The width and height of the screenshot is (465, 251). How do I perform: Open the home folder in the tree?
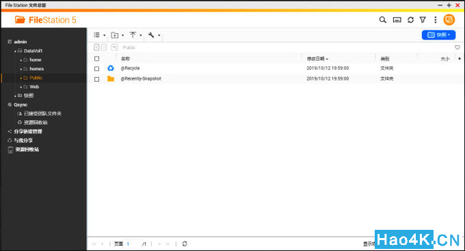pyautogui.click(x=36, y=60)
